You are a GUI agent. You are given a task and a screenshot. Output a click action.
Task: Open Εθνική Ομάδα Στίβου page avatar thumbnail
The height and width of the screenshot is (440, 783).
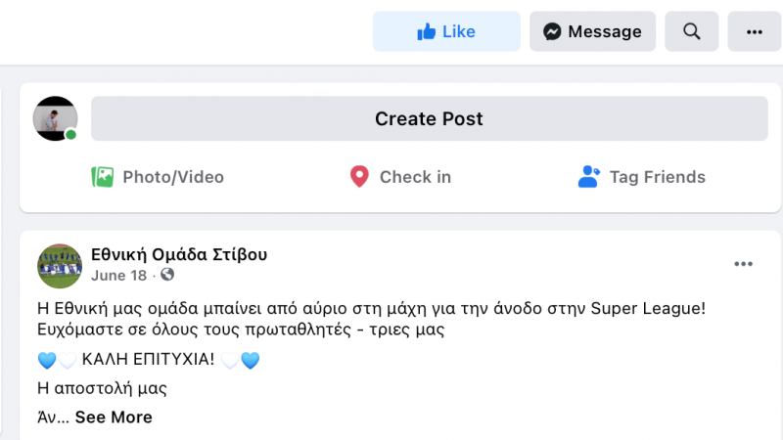[60, 265]
